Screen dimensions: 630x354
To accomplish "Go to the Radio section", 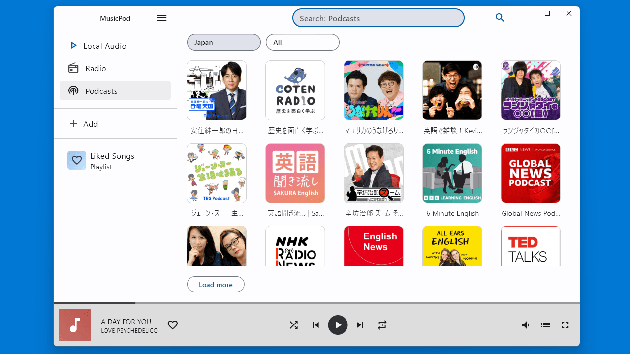I will [x=115, y=68].
